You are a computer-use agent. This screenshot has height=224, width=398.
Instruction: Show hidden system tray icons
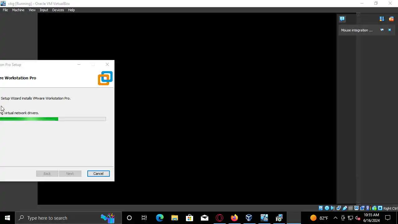coord(336,218)
